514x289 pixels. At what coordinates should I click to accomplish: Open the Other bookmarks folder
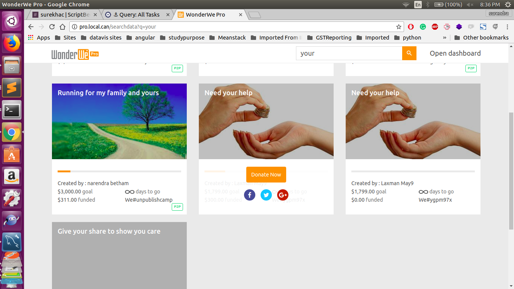pyautogui.click(x=481, y=38)
